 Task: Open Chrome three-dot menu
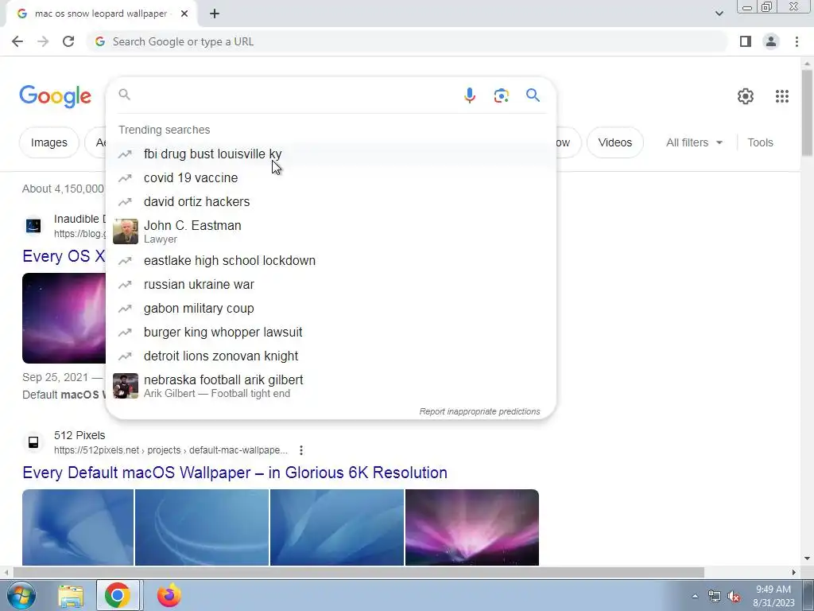click(797, 41)
